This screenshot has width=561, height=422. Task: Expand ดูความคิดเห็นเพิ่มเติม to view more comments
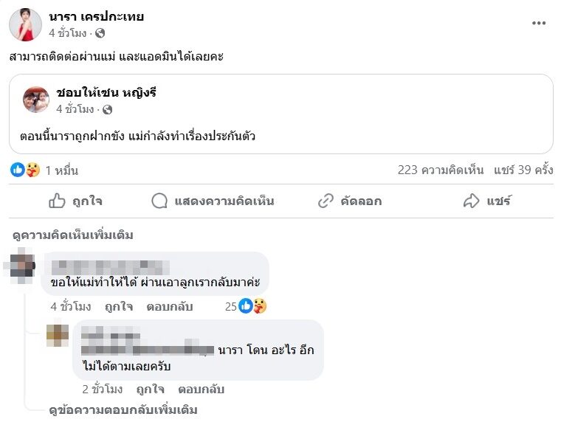[73, 235]
